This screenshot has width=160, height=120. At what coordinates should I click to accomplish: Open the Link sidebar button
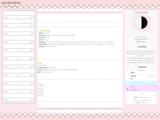19,25
